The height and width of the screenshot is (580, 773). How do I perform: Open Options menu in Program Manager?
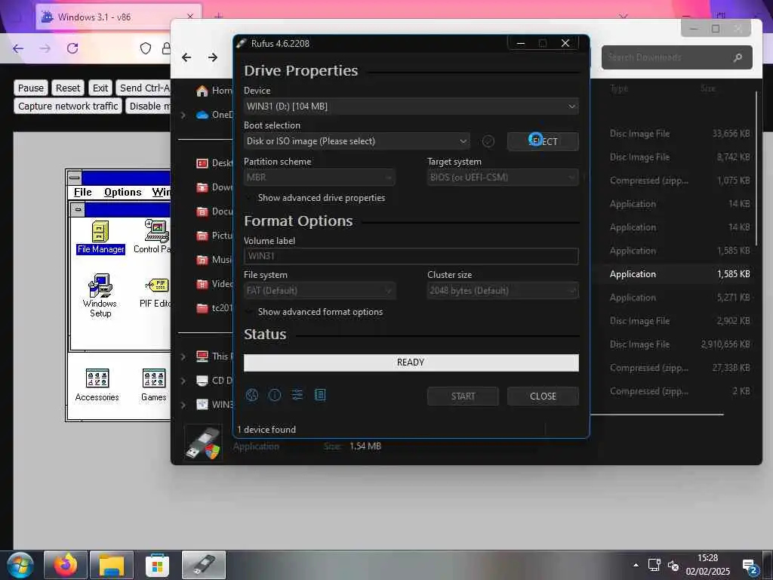click(x=123, y=193)
